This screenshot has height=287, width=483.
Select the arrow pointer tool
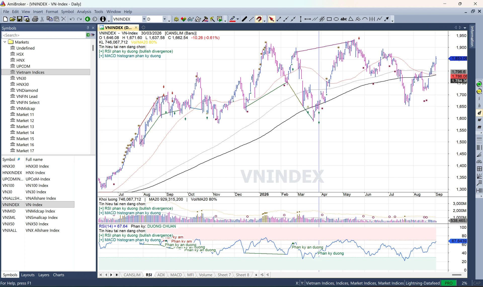click(271, 19)
